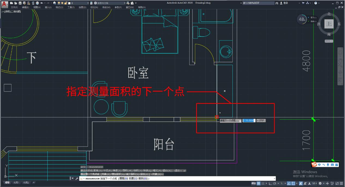This screenshot has height=187, width=345.
Task: Open the 工具(T) menu
Action: point(71,7)
